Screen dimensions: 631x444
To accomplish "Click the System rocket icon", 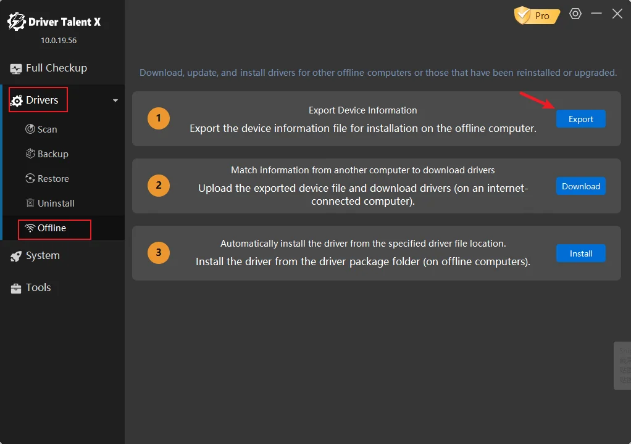I will [16, 257].
